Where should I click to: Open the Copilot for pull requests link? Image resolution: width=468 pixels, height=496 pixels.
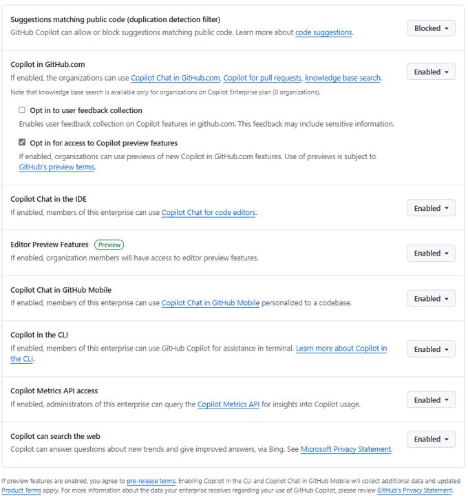(262, 78)
